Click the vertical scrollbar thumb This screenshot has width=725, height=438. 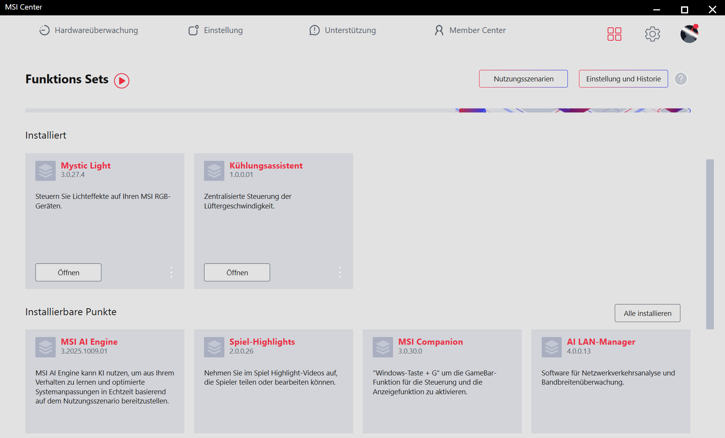coord(710,244)
